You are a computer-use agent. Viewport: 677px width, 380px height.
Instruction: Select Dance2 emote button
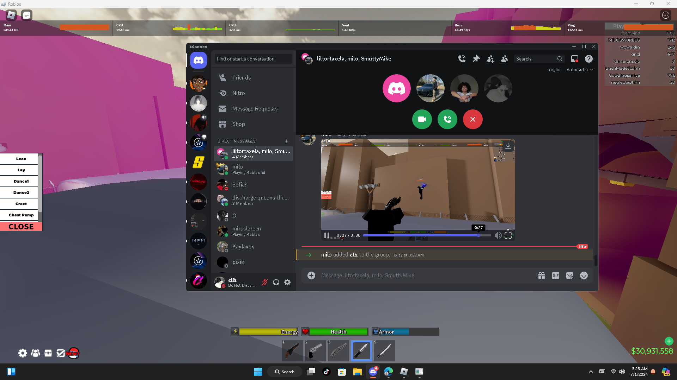pyautogui.click(x=19, y=192)
